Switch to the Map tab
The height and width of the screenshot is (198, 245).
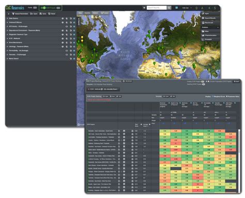pyautogui.click(x=80, y=13)
